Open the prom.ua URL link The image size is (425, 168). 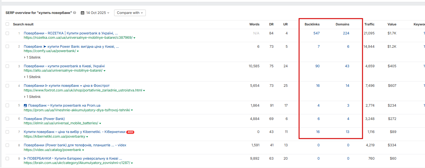77,110
